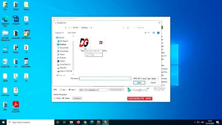Open Microsoft Edge desktop shortcut
The image size is (222, 125).
pyautogui.click(x=5, y=21)
